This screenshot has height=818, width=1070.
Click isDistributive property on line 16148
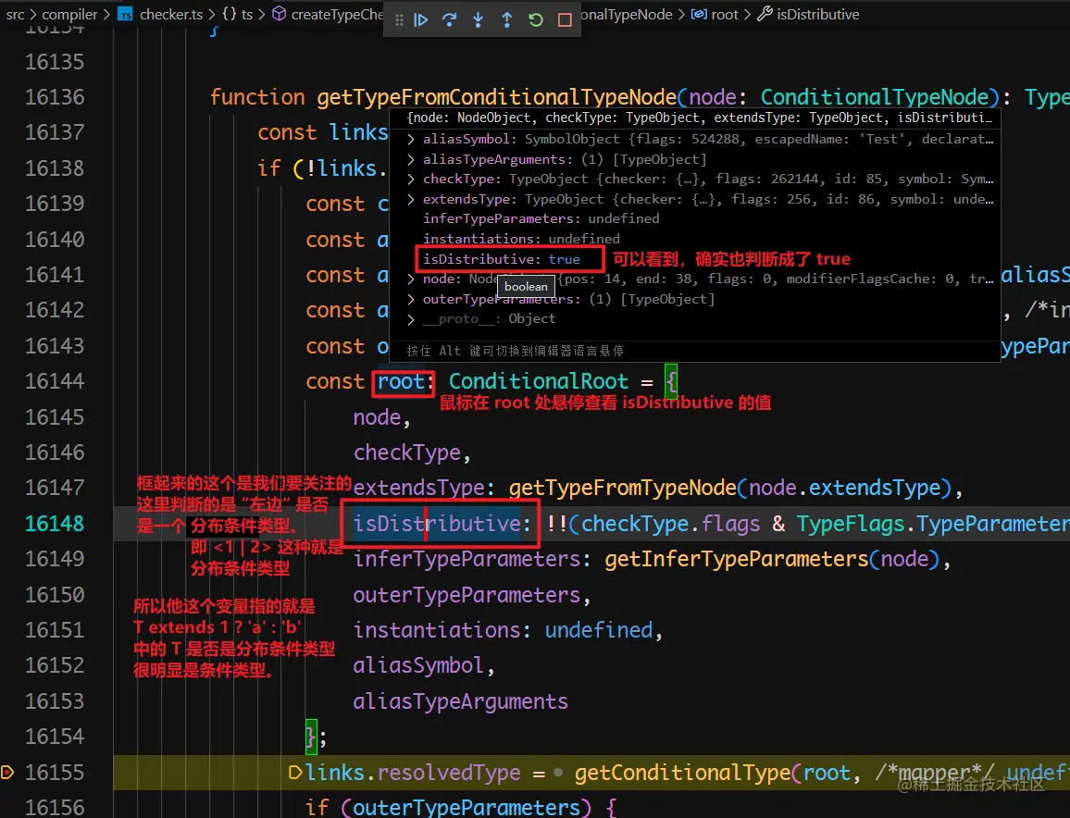coord(437,524)
